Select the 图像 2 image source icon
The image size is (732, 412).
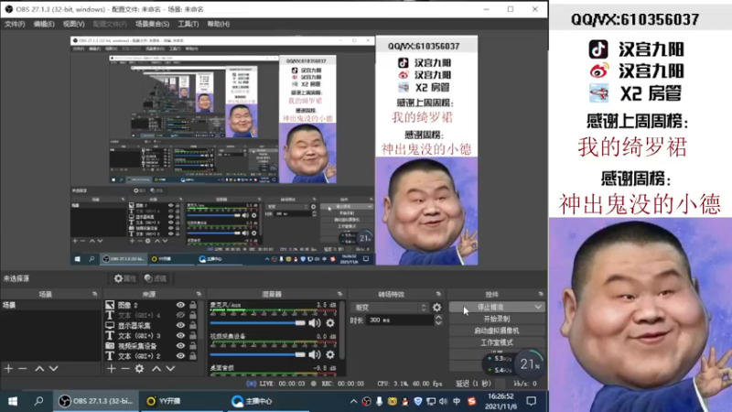[x=110, y=305]
